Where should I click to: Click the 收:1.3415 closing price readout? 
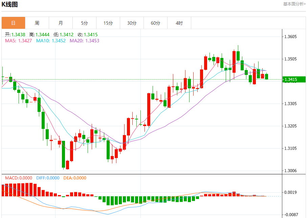pos(88,35)
